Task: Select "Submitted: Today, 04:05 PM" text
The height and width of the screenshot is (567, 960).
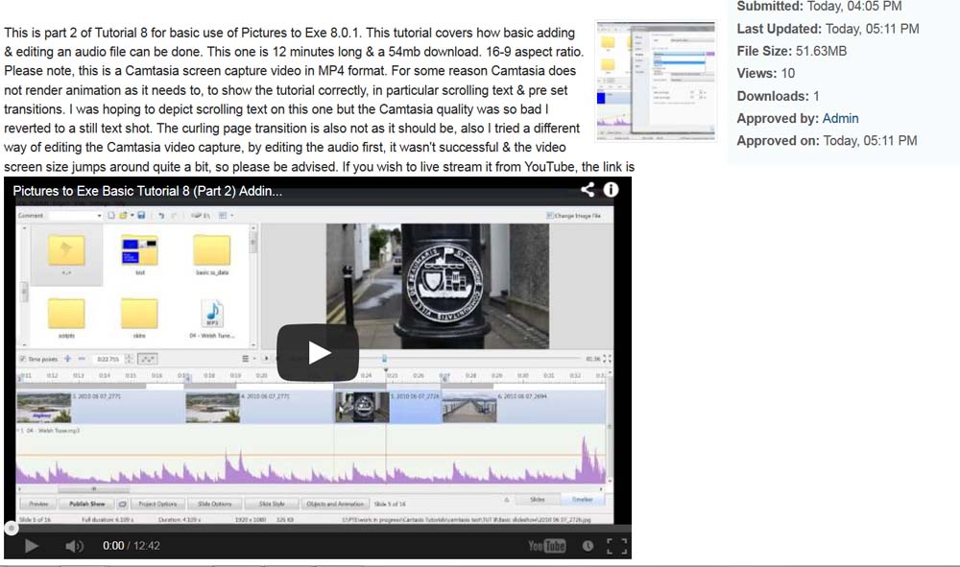Action: (x=819, y=6)
